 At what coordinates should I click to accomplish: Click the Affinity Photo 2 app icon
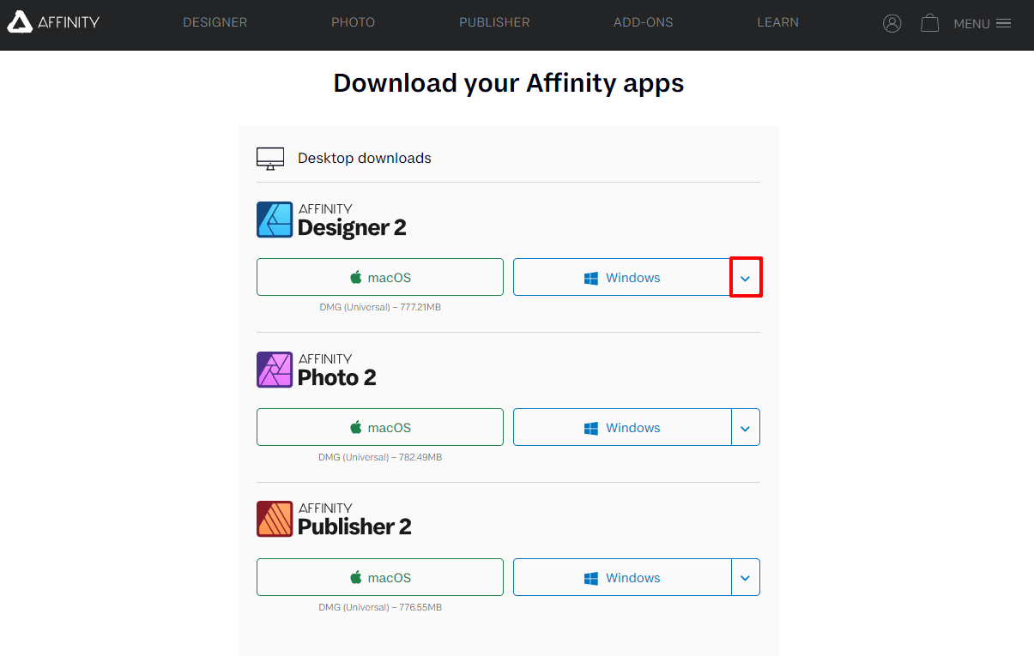tap(275, 370)
